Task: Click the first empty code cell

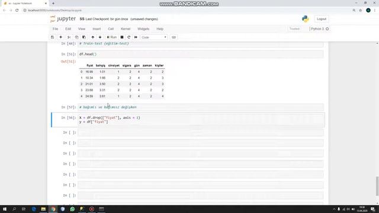Action: click(x=201, y=133)
